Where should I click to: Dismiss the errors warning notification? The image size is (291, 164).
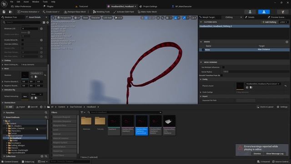click(x=257, y=154)
